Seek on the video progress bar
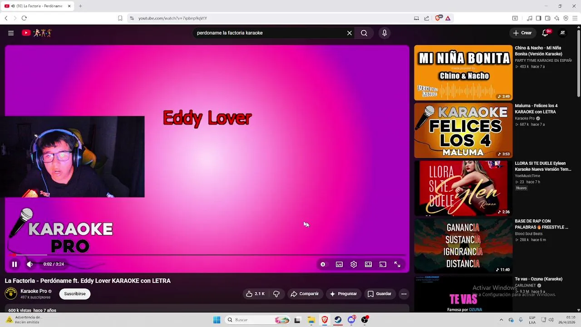This screenshot has height=327, width=581. point(207,255)
